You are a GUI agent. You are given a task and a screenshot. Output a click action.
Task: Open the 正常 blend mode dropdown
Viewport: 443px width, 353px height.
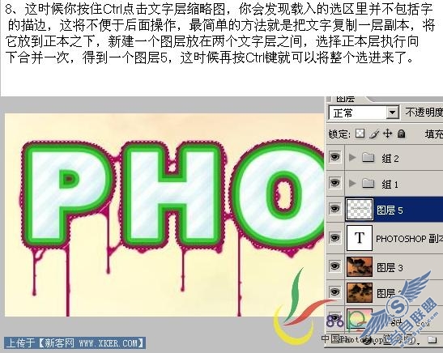[x=364, y=113]
